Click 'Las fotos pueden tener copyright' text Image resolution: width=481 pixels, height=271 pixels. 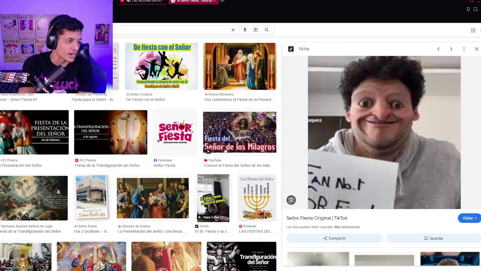coord(310,227)
